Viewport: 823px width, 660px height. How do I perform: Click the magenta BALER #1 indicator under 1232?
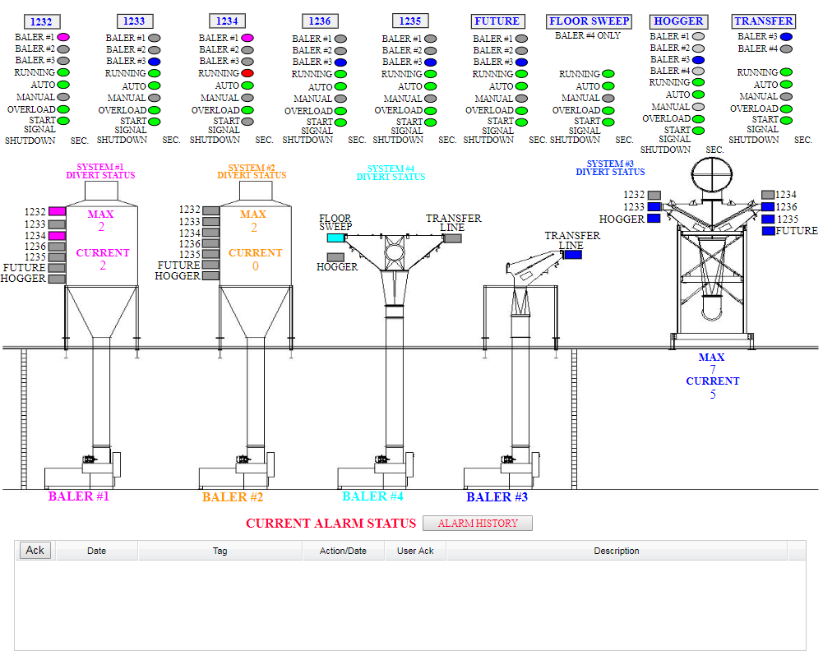click(63, 37)
